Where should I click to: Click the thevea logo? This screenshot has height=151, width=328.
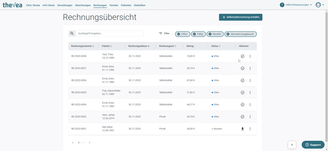point(12,5)
